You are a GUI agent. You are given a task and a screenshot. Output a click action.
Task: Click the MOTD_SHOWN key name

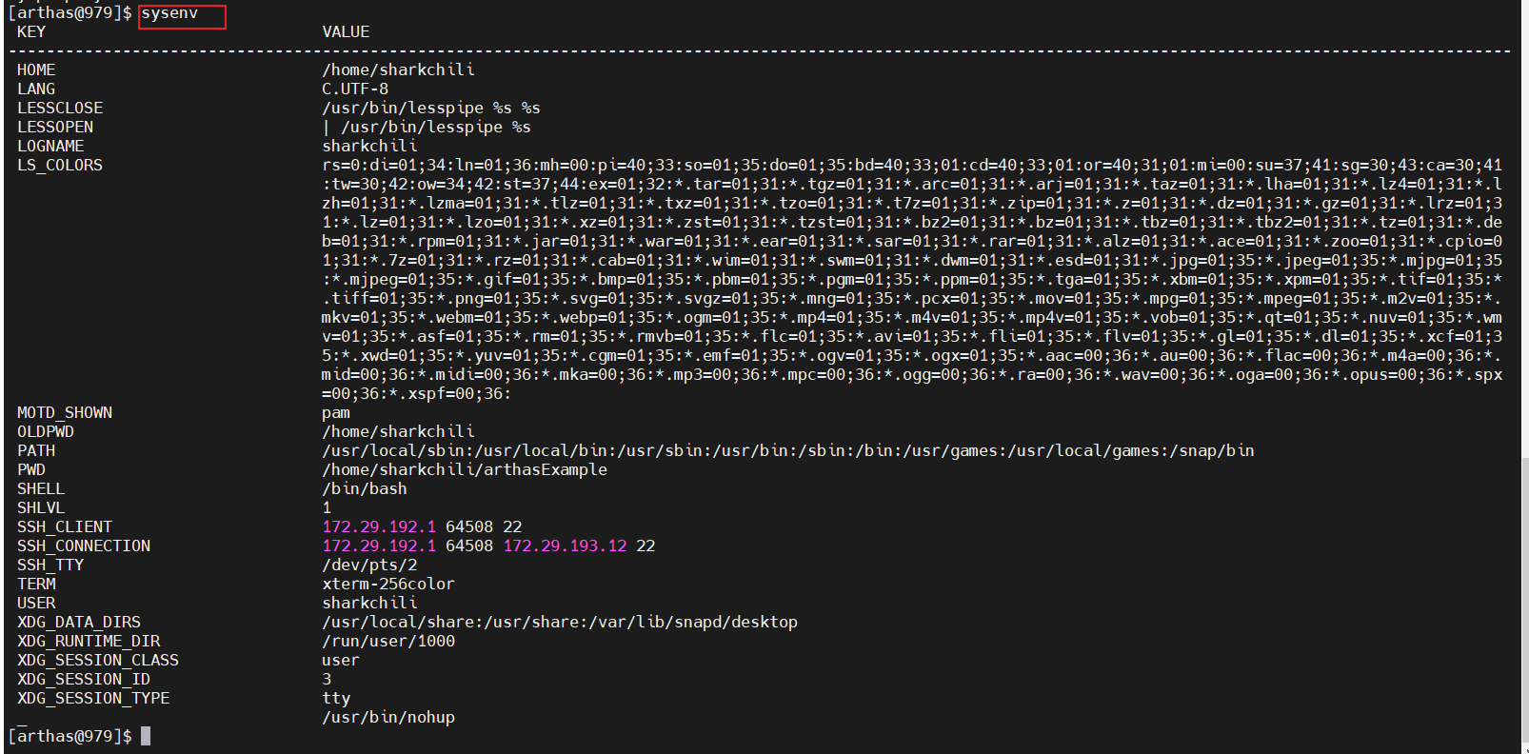point(65,412)
